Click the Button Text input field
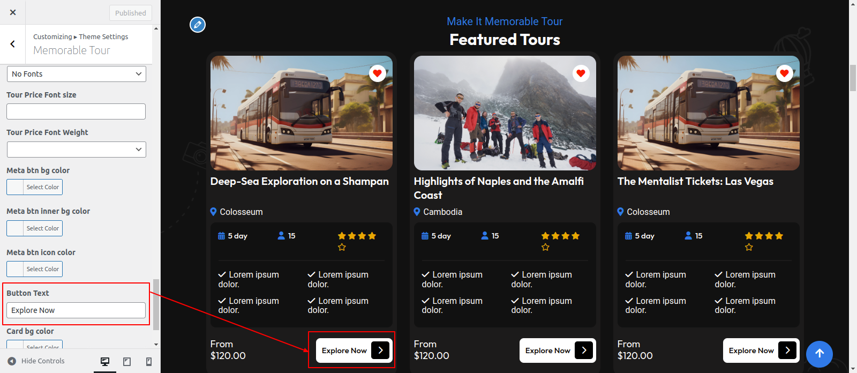857x373 pixels. pyautogui.click(x=76, y=310)
